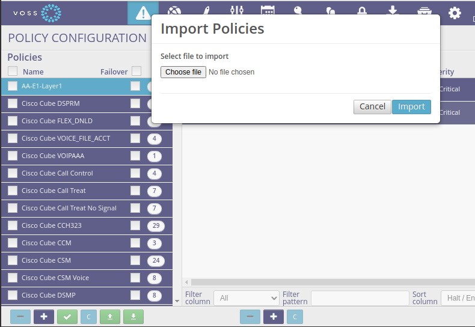Viewport: 475px width, 327px height.
Task: Select the Cisco Cube CSM Voice policy
Action: coord(55,278)
